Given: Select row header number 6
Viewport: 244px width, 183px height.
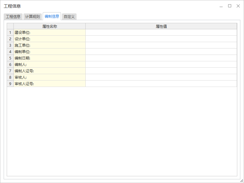Looking at the screenshot, I should 10,64.
